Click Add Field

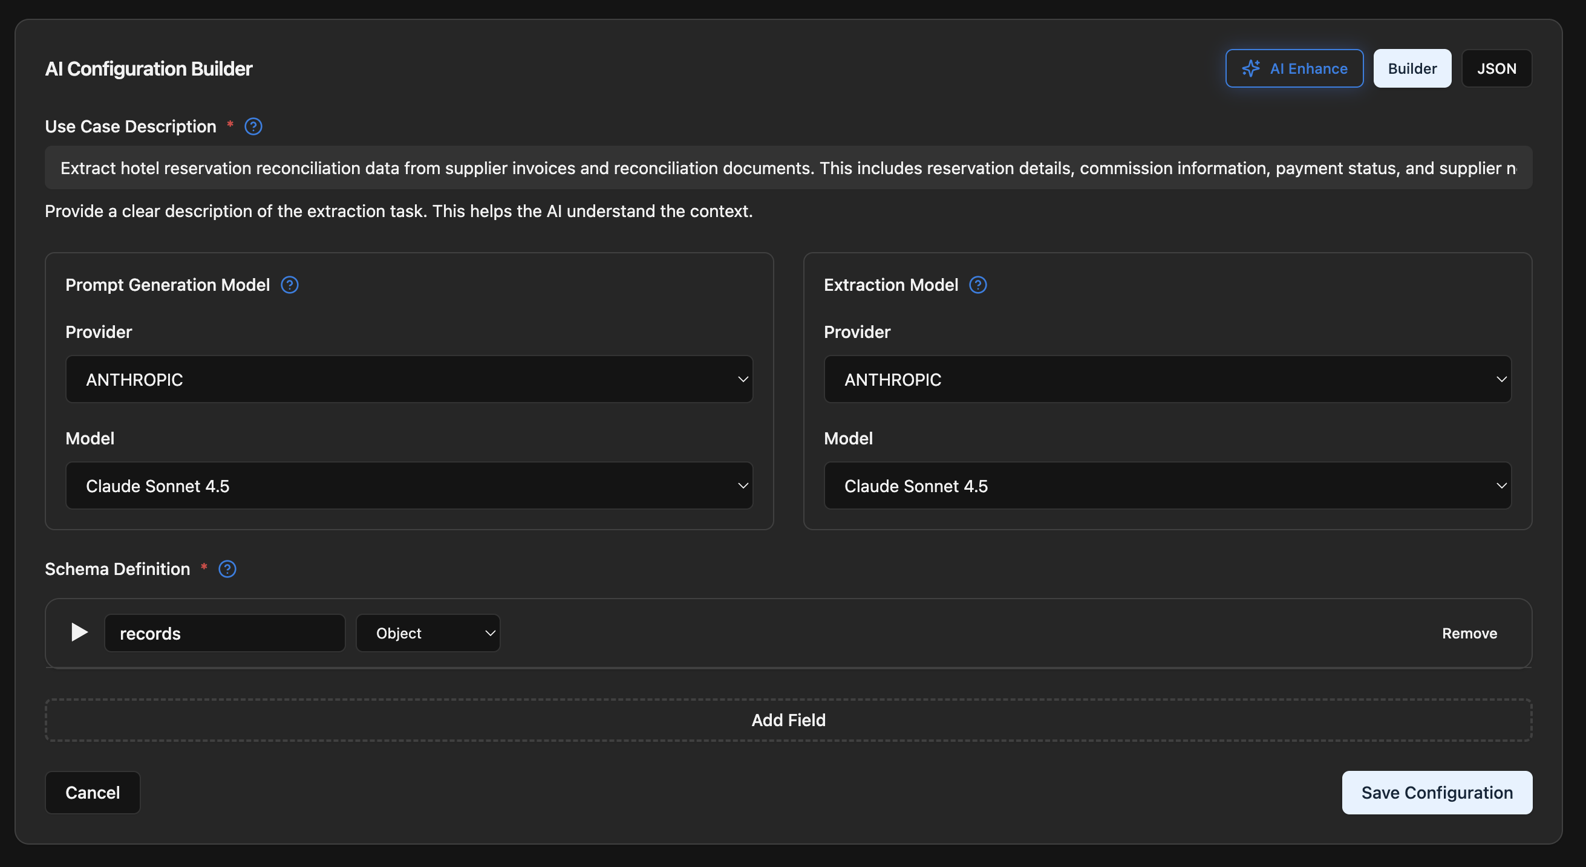788,720
